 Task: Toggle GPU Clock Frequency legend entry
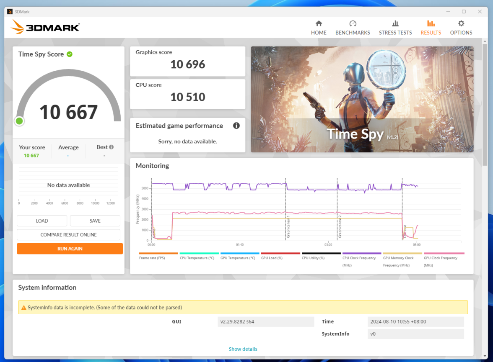click(444, 260)
